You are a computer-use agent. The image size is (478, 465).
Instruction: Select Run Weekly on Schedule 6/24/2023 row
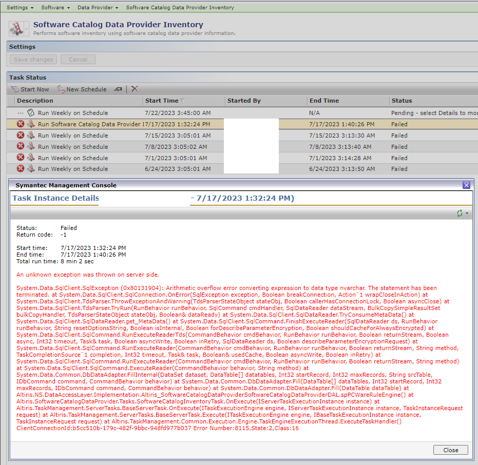242,169
